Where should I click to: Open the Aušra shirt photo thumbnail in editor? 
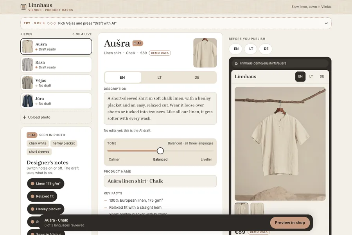point(205,53)
